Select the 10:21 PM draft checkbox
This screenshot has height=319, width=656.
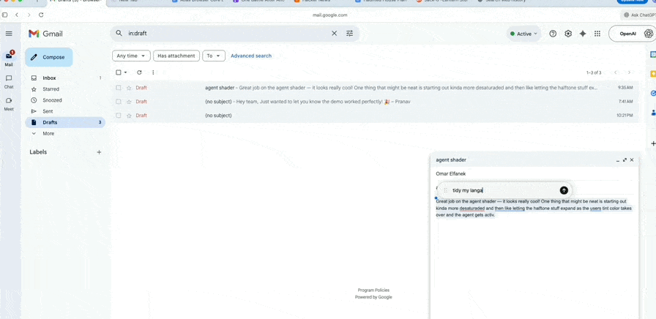(x=119, y=116)
